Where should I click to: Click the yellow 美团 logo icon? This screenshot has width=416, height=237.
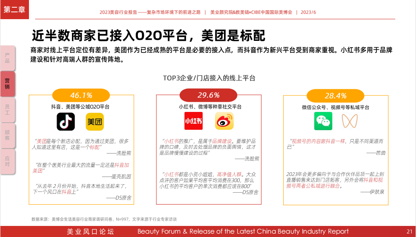pos(95,122)
